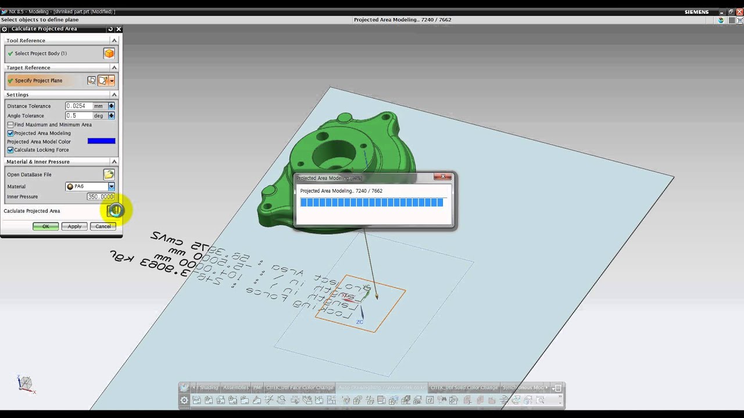Image resolution: width=744 pixels, height=418 pixels.
Task: Click the Select Project Body cube icon
Action: coord(109,53)
